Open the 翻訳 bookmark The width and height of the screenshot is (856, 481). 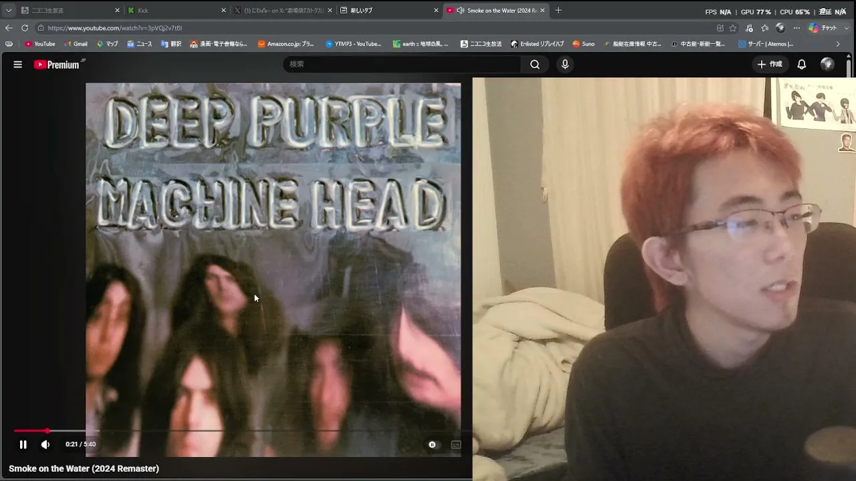click(x=171, y=44)
